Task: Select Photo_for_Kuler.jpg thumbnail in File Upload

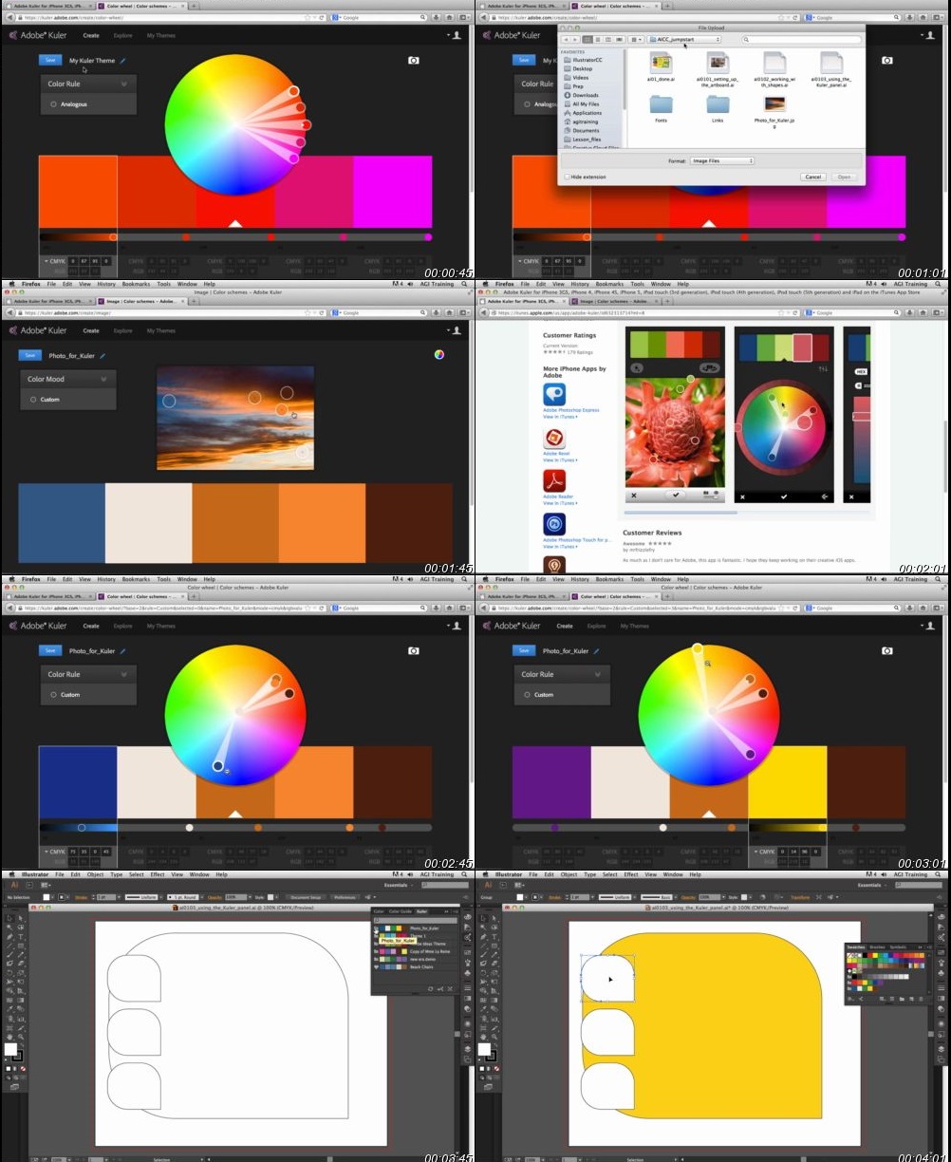Action: pyautogui.click(x=774, y=103)
